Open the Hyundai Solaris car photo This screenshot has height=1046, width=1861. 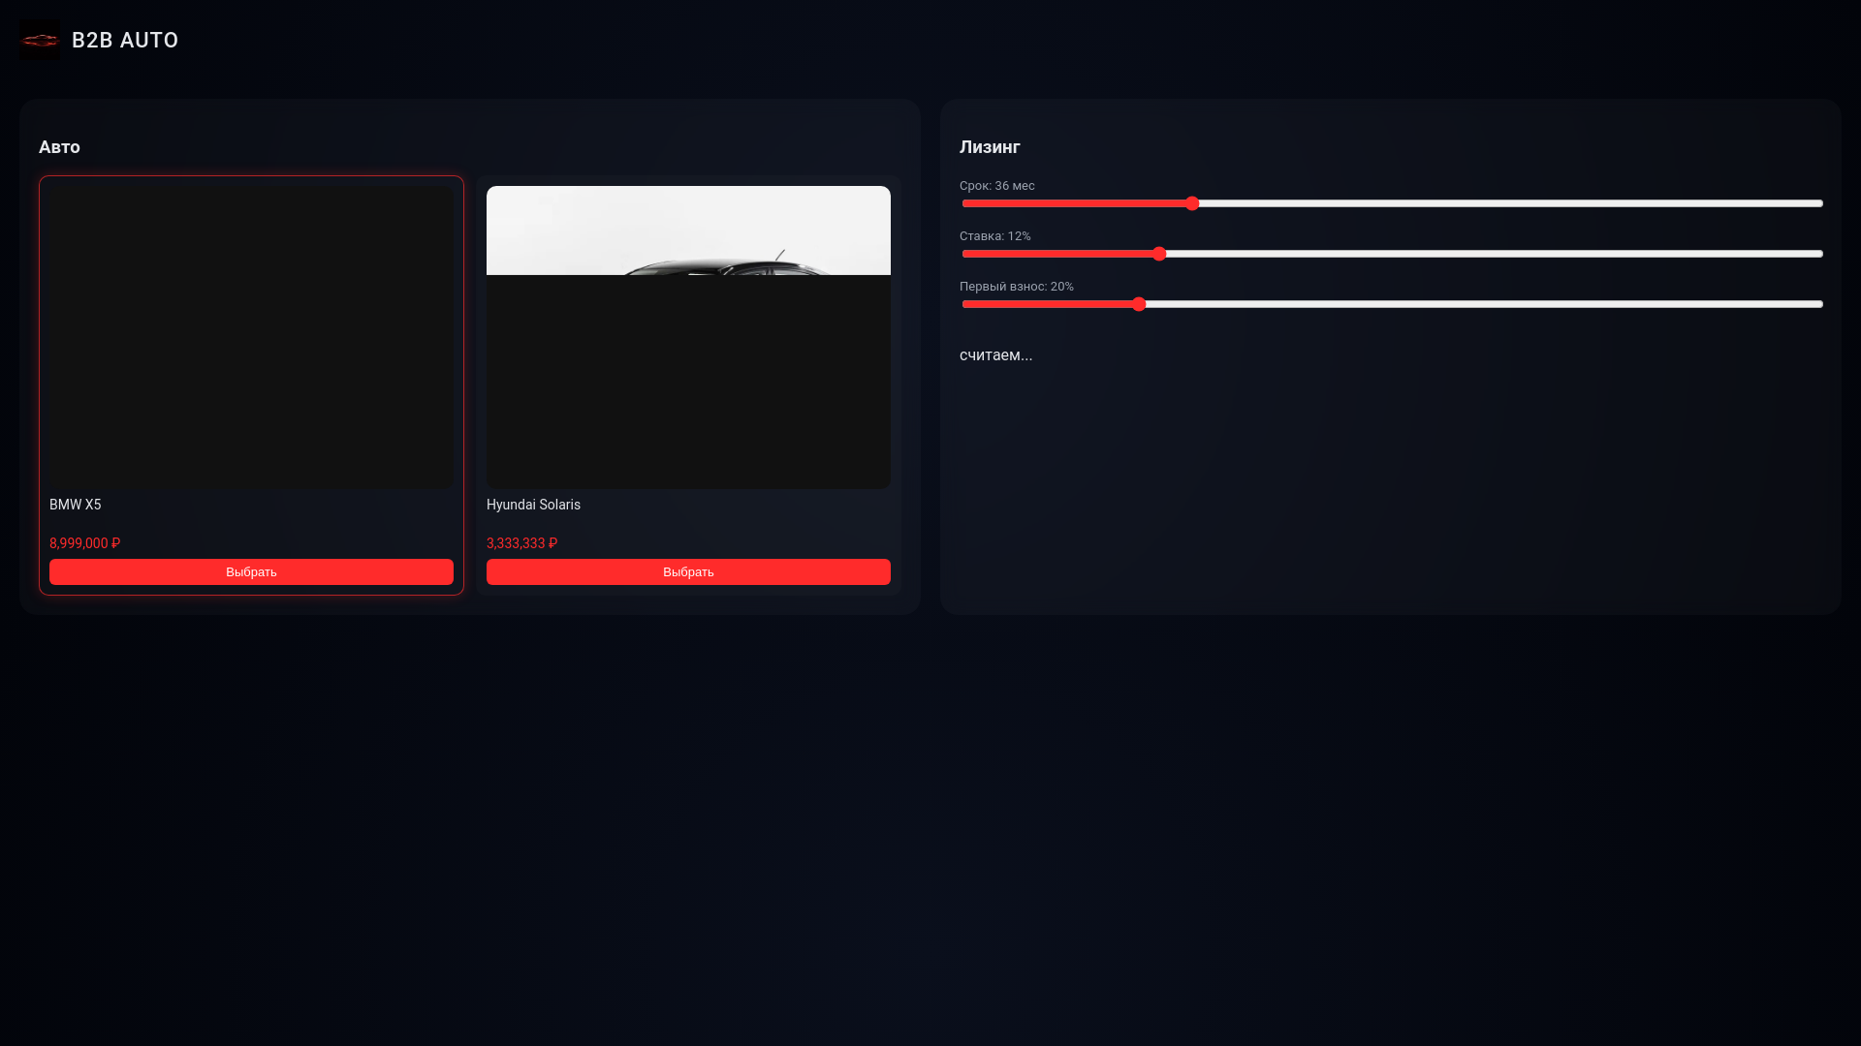click(x=688, y=337)
